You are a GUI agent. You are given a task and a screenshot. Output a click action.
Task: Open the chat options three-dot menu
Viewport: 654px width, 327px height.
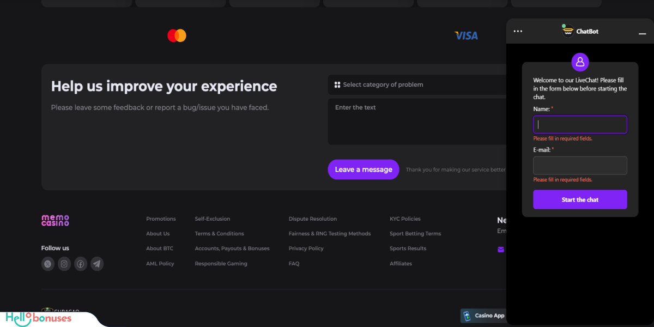[518, 31]
